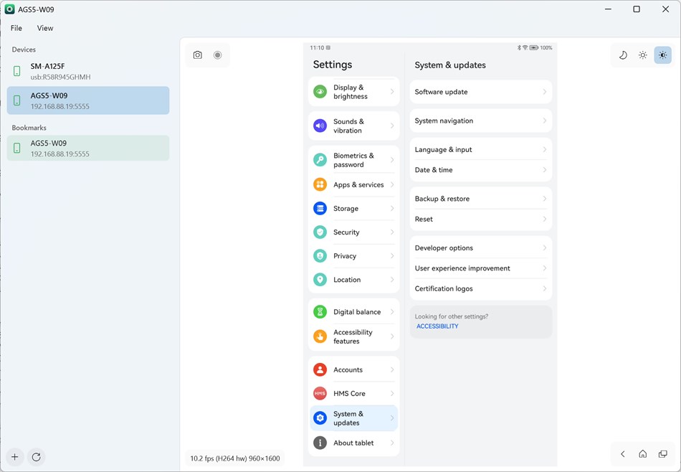Open User experience improvement
The height and width of the screenshot is (472, 681).
click(x=481, y=268)
